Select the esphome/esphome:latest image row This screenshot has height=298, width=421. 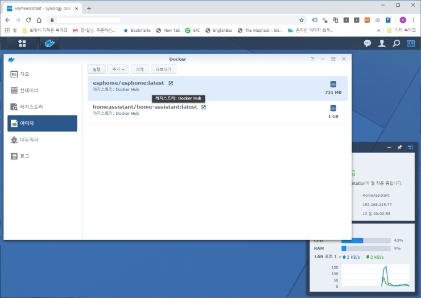[x=217, y=88]
